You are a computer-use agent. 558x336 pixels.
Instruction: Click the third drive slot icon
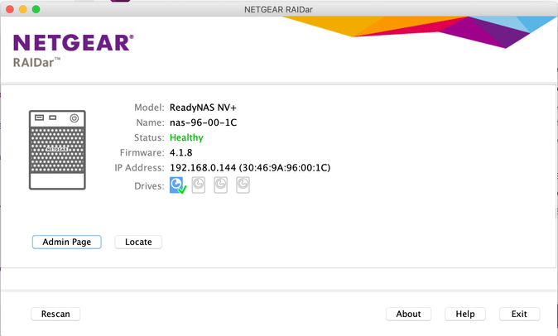(221, 186)
